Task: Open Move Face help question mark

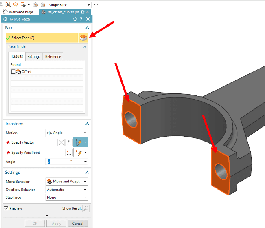Action: 81,19
